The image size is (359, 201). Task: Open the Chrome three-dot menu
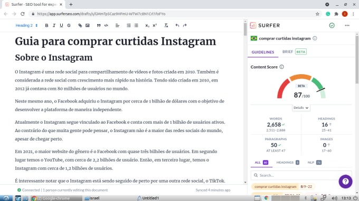tap(353, 14)
